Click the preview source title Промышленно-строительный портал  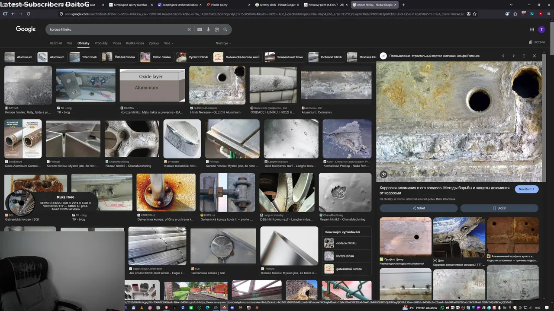[435, 56]
